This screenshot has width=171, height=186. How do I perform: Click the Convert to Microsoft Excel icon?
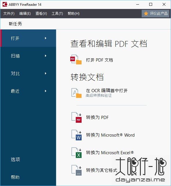pyautogui.click(x=76, y=152)
